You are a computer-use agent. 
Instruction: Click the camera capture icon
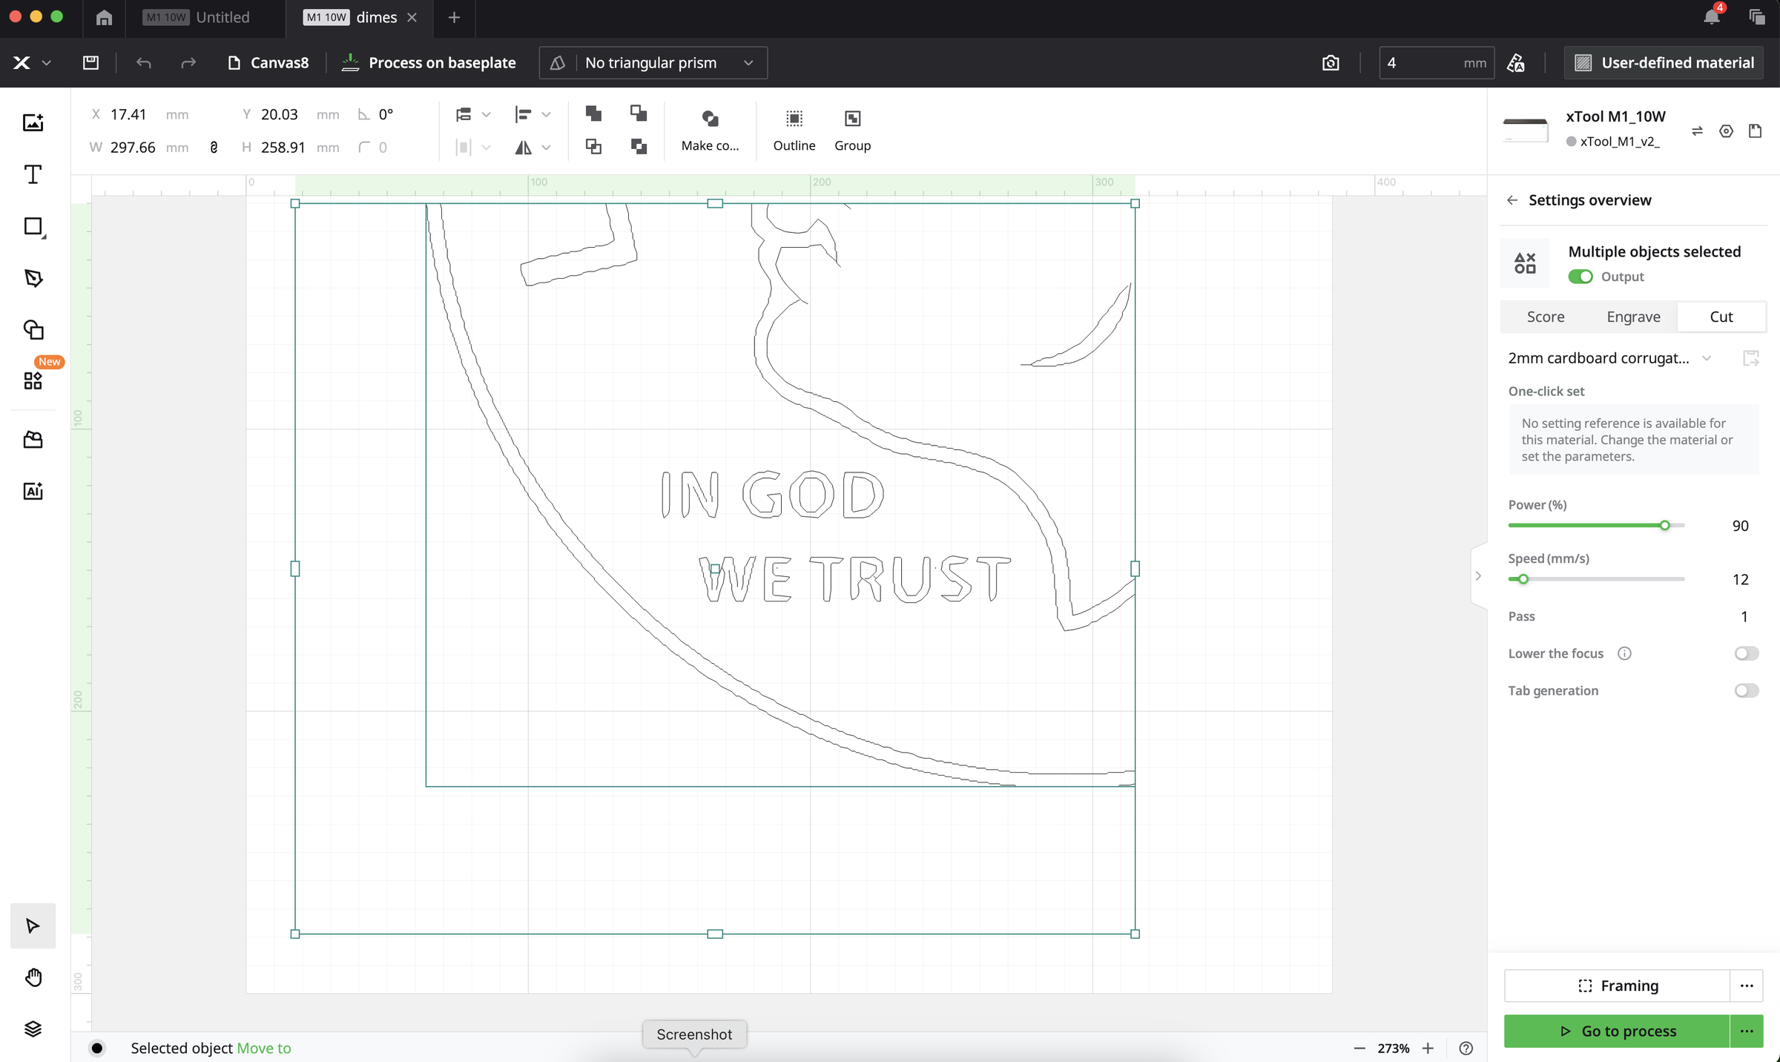click(1331, 63)
